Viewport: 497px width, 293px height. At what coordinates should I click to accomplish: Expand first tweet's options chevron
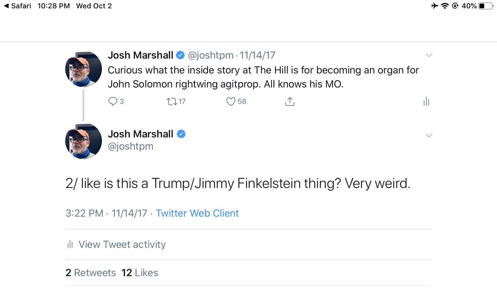[429, 55]
